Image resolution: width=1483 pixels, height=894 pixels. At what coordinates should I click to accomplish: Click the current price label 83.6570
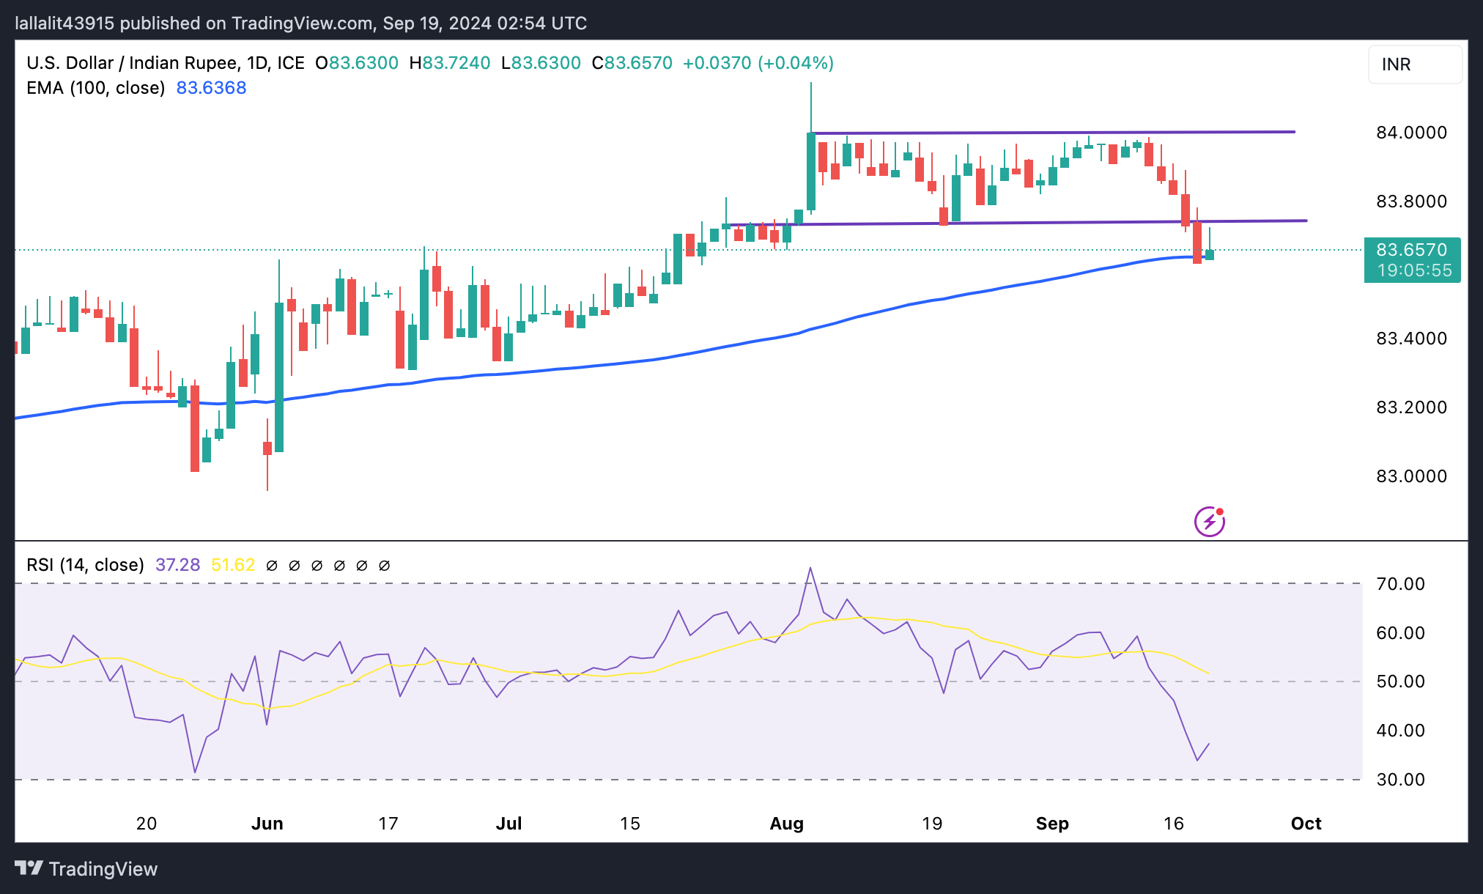coord(1411,250)
